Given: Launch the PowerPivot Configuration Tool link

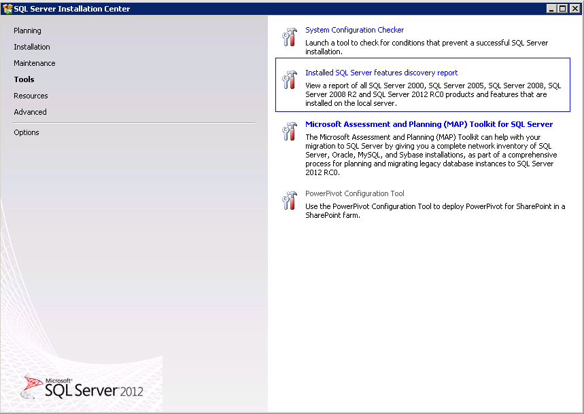Looking at the screenshot, I should (x=354, y=193).
